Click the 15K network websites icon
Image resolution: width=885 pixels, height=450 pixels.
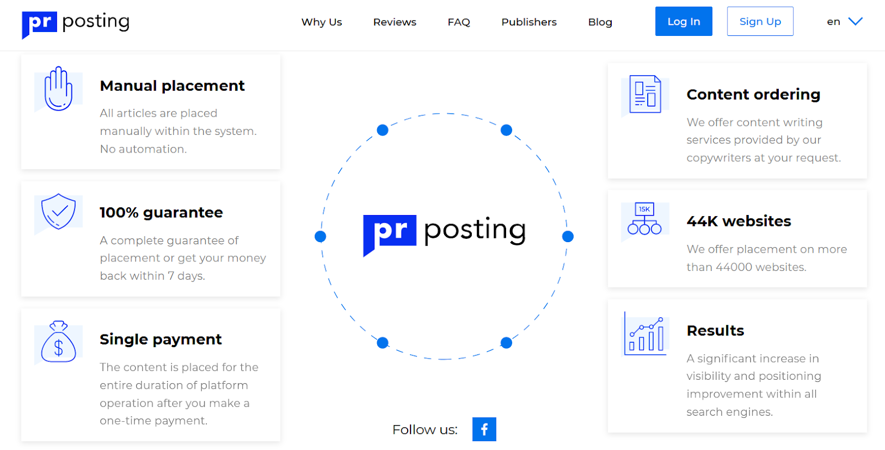point(644,218)
